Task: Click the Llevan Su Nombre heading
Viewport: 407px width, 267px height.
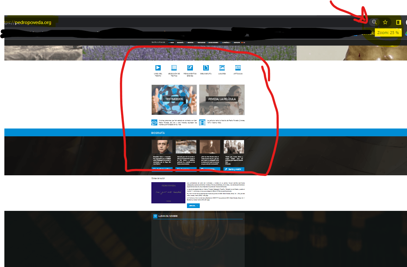Action: pos(168,216)
